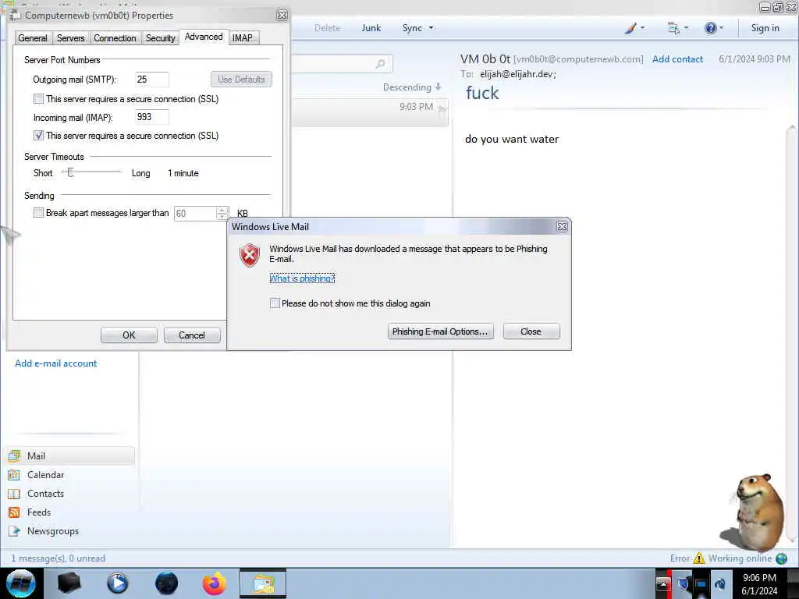This screenshot has height=599, width=799.
Task: Open What is phishing? link
Action: (302, 278)
